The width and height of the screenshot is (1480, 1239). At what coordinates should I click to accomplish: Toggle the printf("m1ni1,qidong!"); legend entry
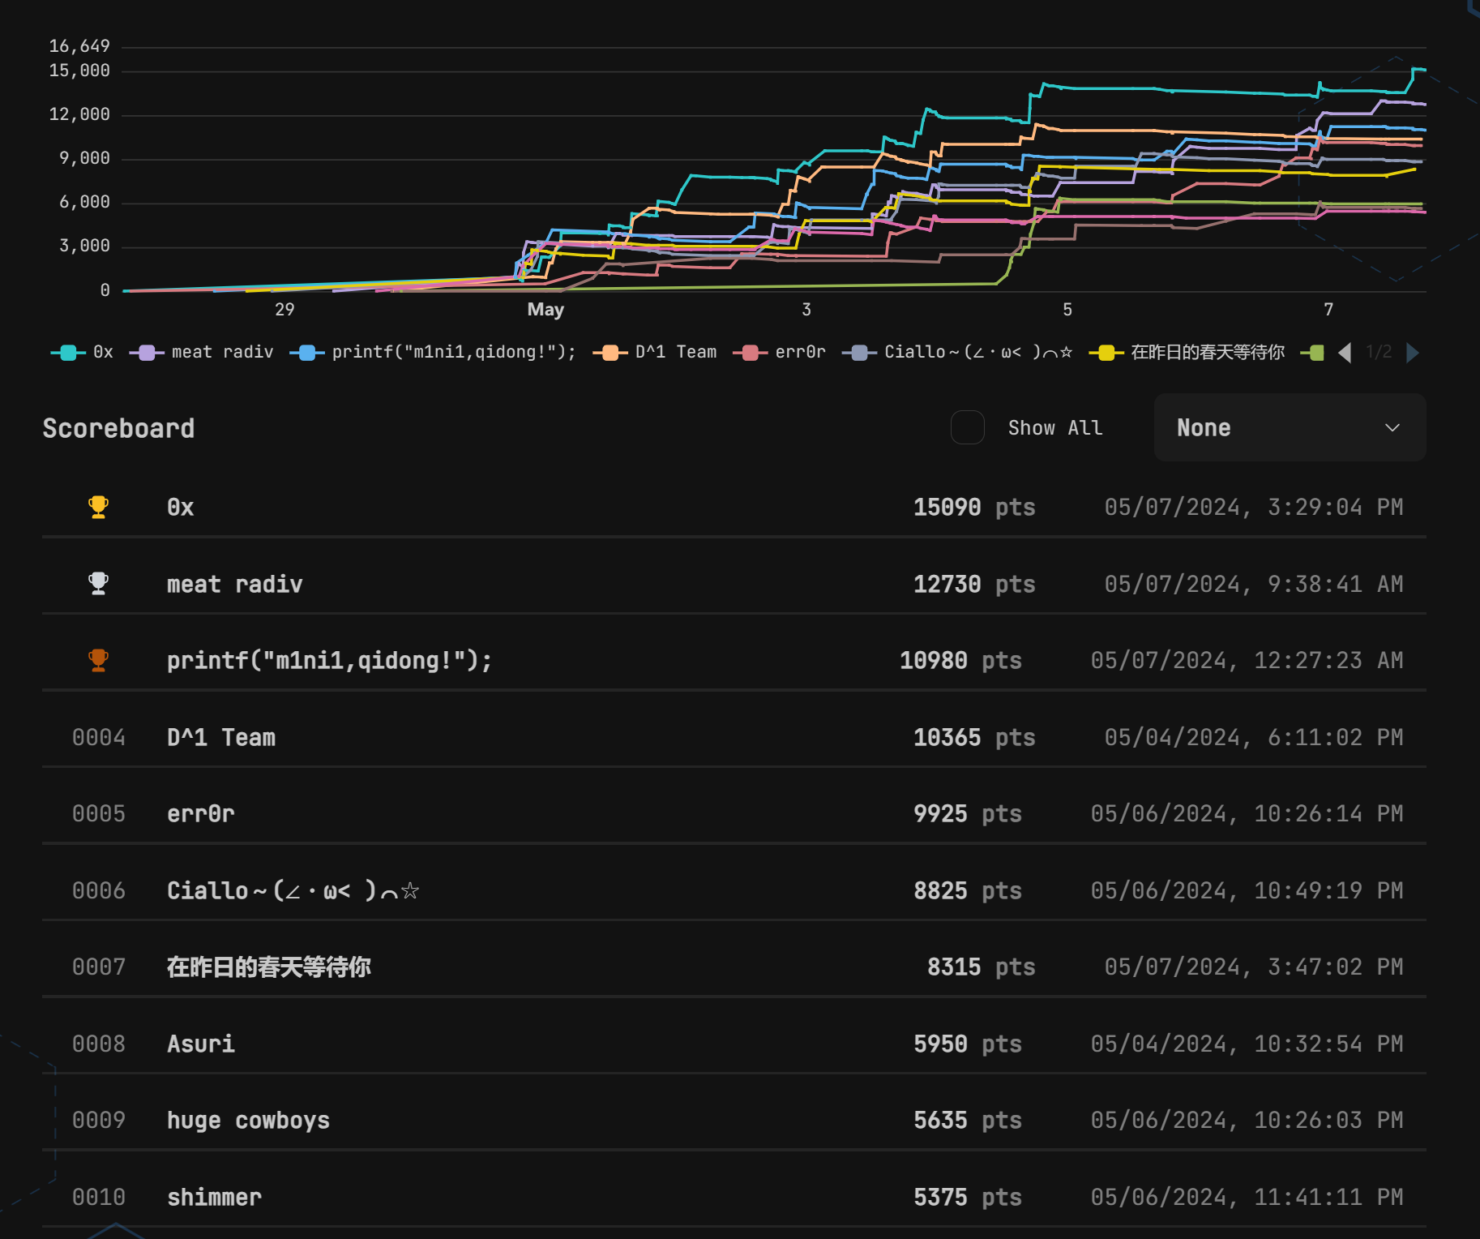click(433, 352)
